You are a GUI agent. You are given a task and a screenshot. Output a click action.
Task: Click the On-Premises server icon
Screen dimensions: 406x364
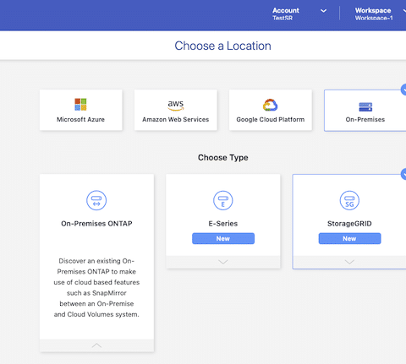pyautogui.click(x=365, y=107)
